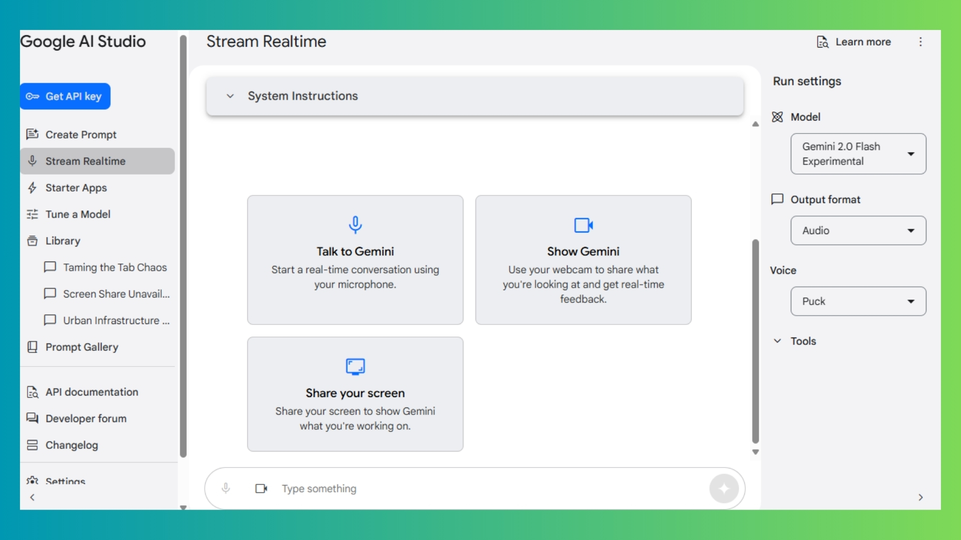Image resolution: width=961 pixels, height=540 pixels.
Task: Click the Talk to Gemini microphone card
Action: 355,259
